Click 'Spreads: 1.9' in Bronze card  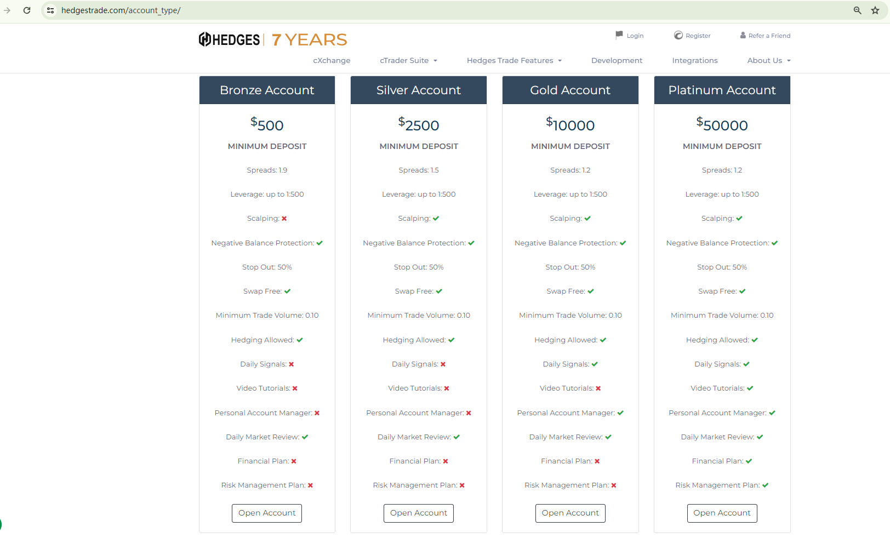tap(267, 170)
